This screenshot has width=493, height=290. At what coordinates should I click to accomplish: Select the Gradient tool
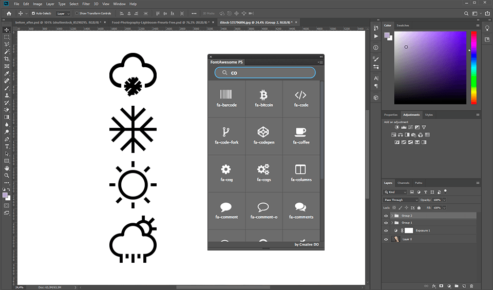7,117
